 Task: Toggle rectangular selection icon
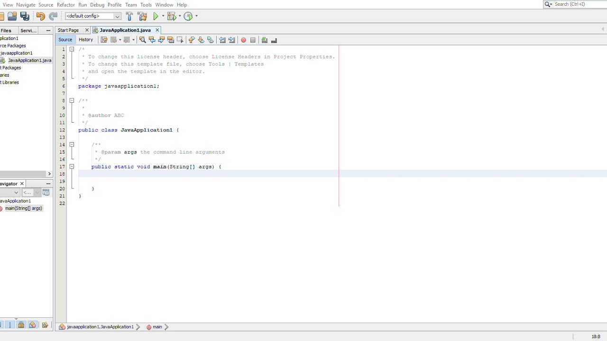click(x=180, y=40)
